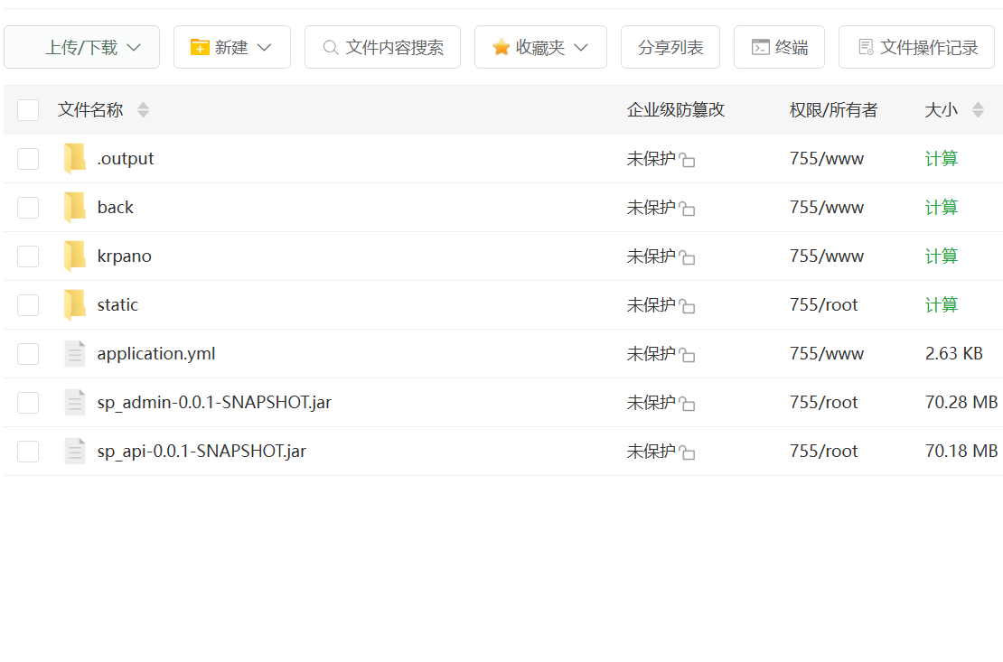Screen dimensions: 1003x662
Task: Click the lock icon in back row
Action: coord(688,209)
